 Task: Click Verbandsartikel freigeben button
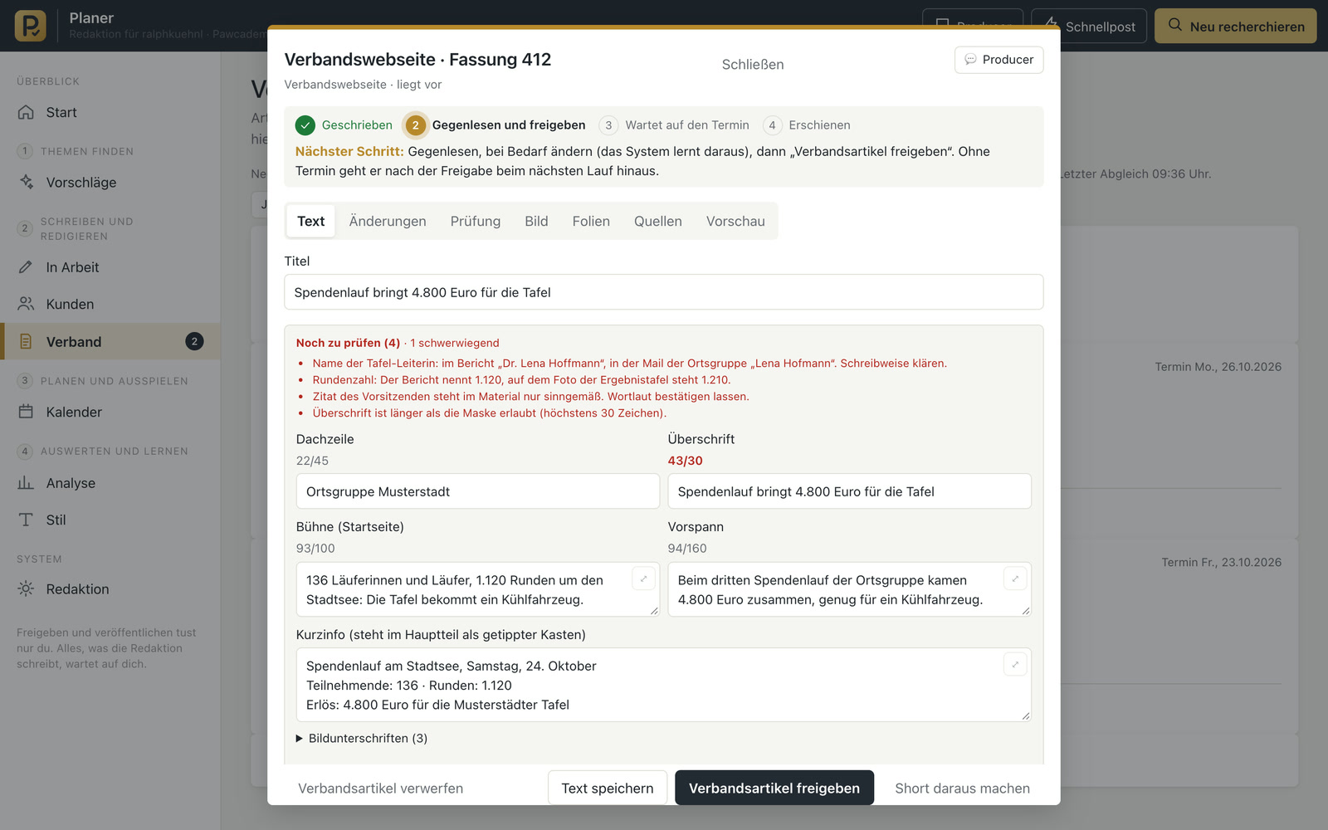pos(774,788)
